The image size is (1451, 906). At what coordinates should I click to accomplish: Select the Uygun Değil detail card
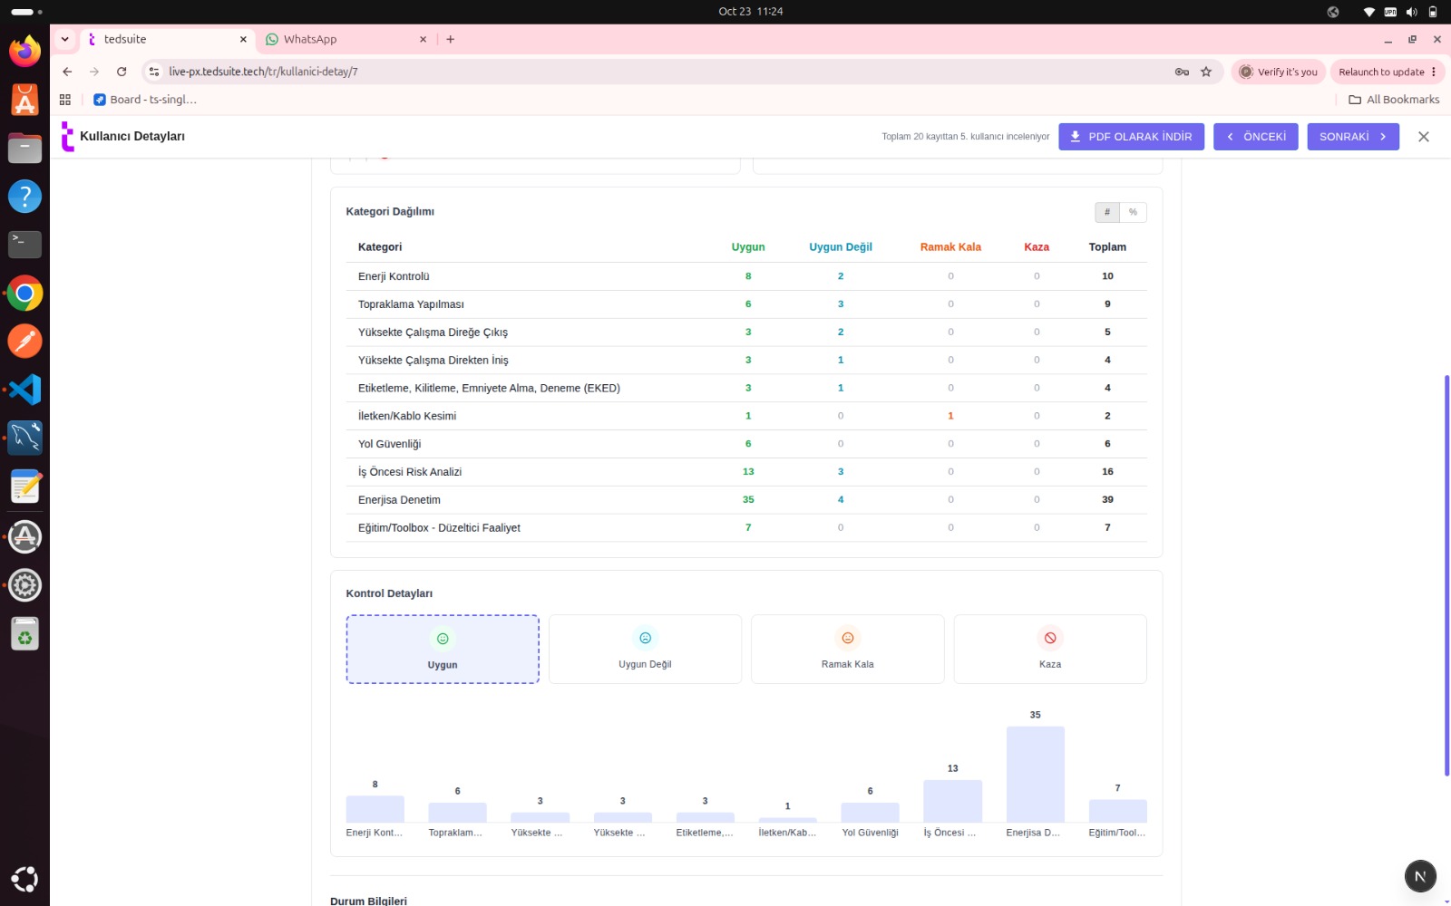pyautogui.click(x=645, y=649)
